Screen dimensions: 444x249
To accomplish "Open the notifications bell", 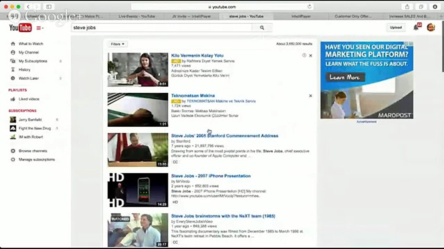I will pos(416,28).
